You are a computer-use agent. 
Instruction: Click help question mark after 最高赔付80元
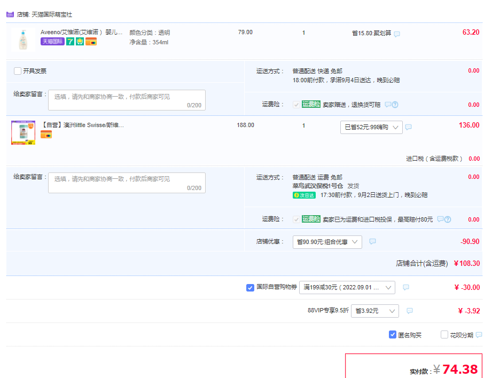[x=448, y=219]
